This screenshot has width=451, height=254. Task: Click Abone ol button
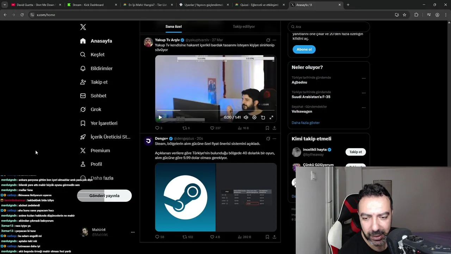coord(304,49)
